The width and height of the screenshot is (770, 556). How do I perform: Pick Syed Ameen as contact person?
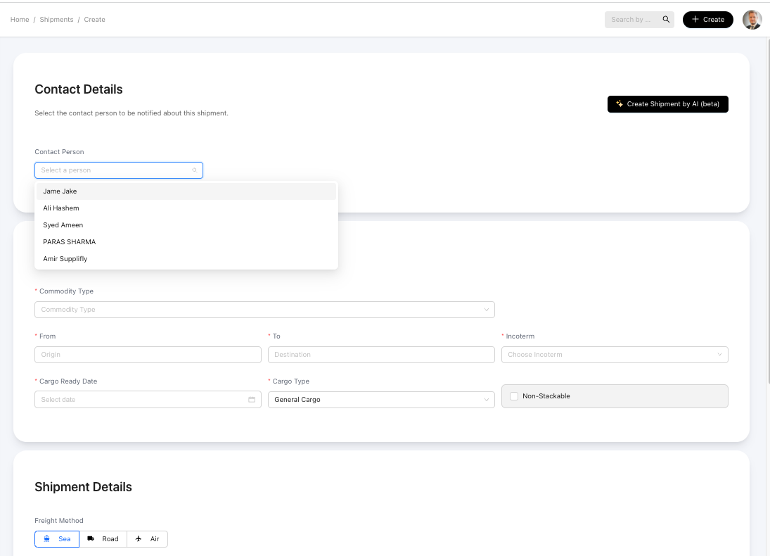63,225
